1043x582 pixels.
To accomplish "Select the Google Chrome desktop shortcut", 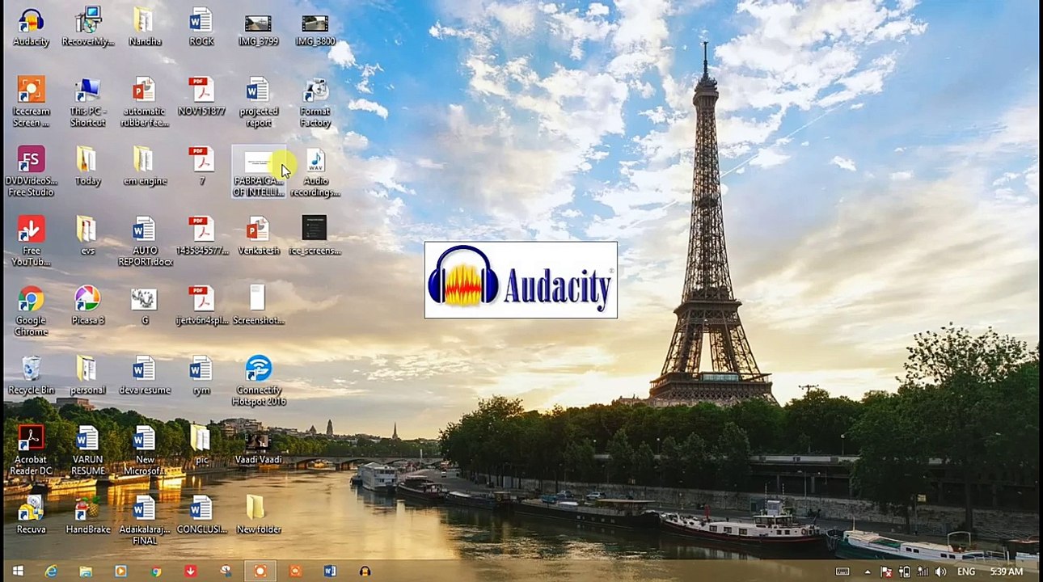I will pyautogui.click(x=31, y=311).
